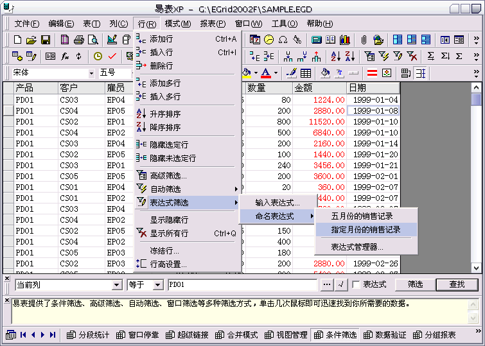Select 高级筛选... menu entry
The image size is (485, 346).
click(x=187, y=176)
